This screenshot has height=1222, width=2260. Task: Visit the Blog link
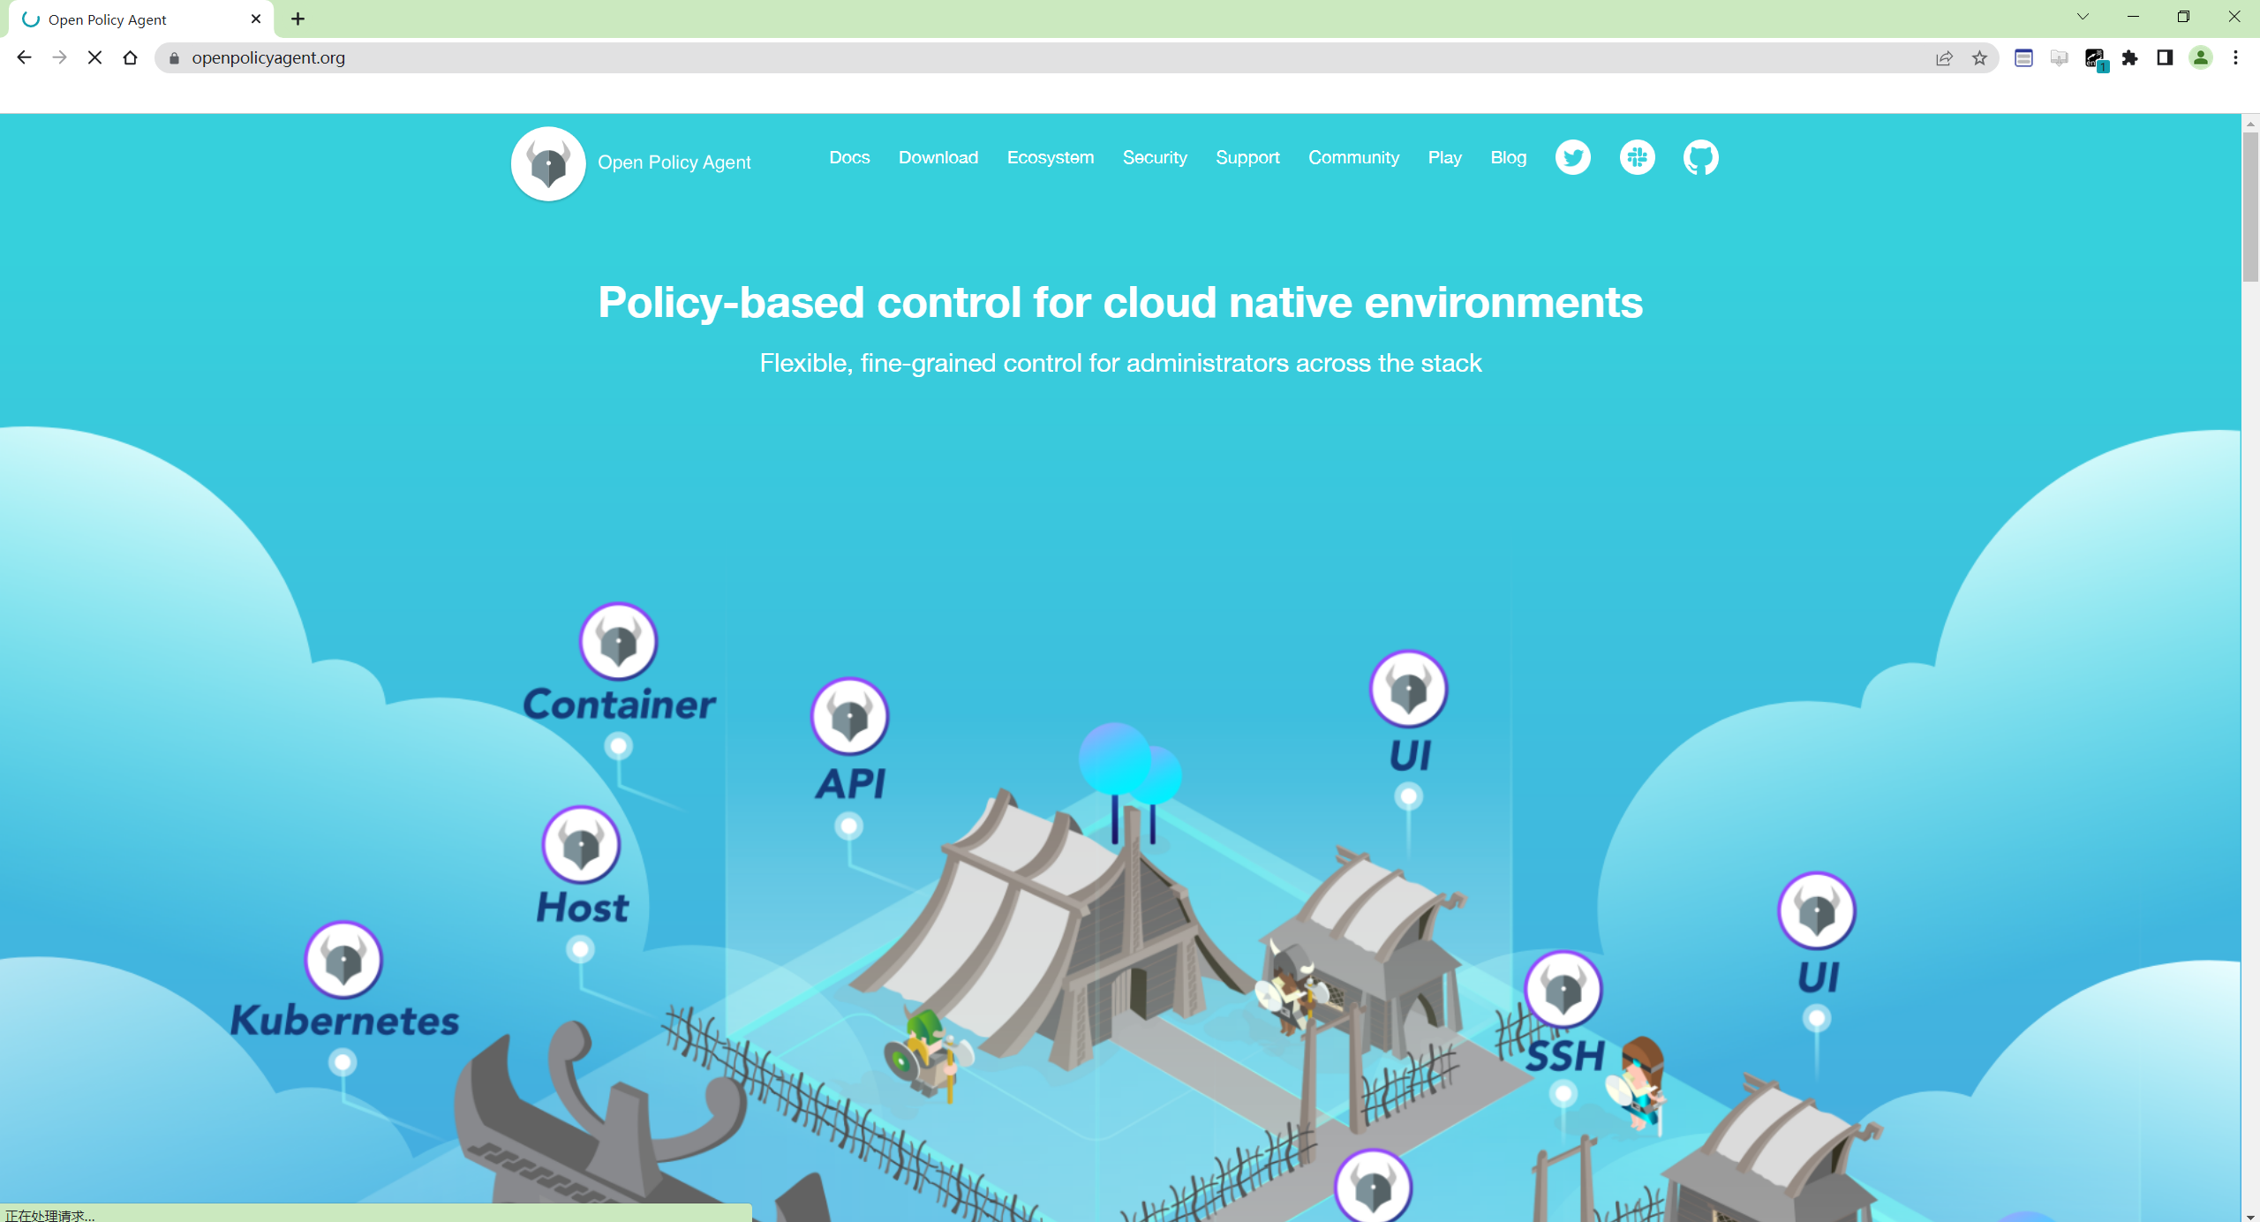pyautogui.click(x=1508, y=157)
